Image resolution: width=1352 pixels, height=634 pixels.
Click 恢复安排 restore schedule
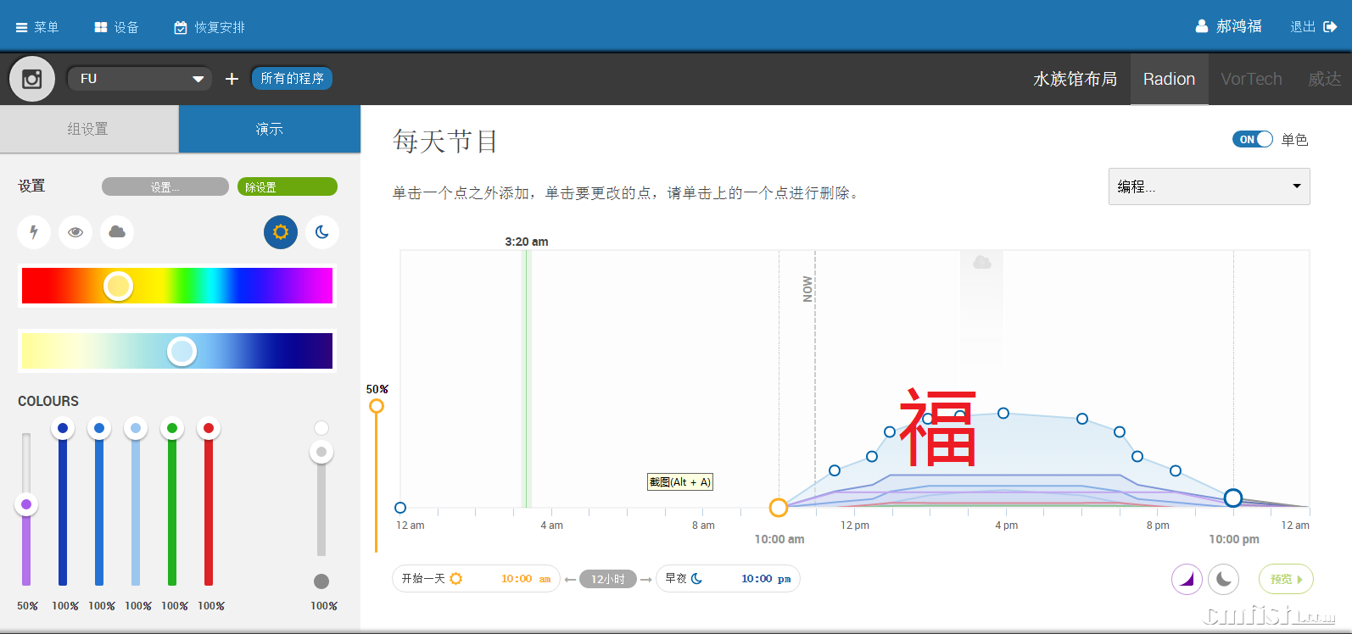210,27
